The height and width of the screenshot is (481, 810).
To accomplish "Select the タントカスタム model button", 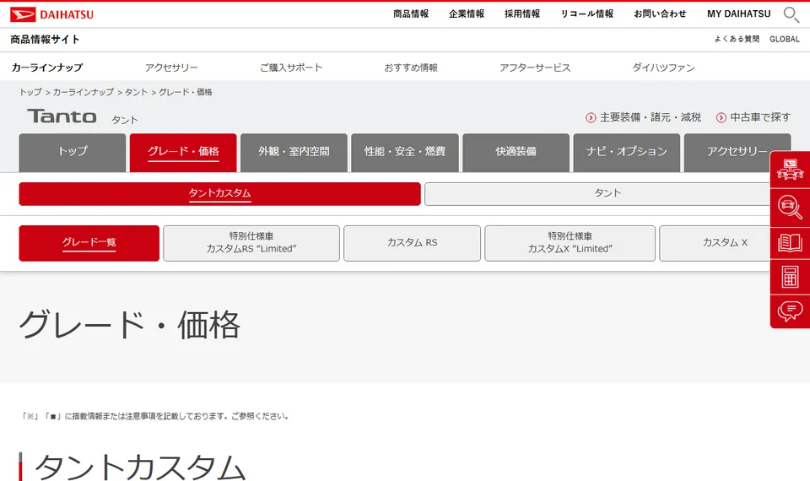I will pos(219,194).
